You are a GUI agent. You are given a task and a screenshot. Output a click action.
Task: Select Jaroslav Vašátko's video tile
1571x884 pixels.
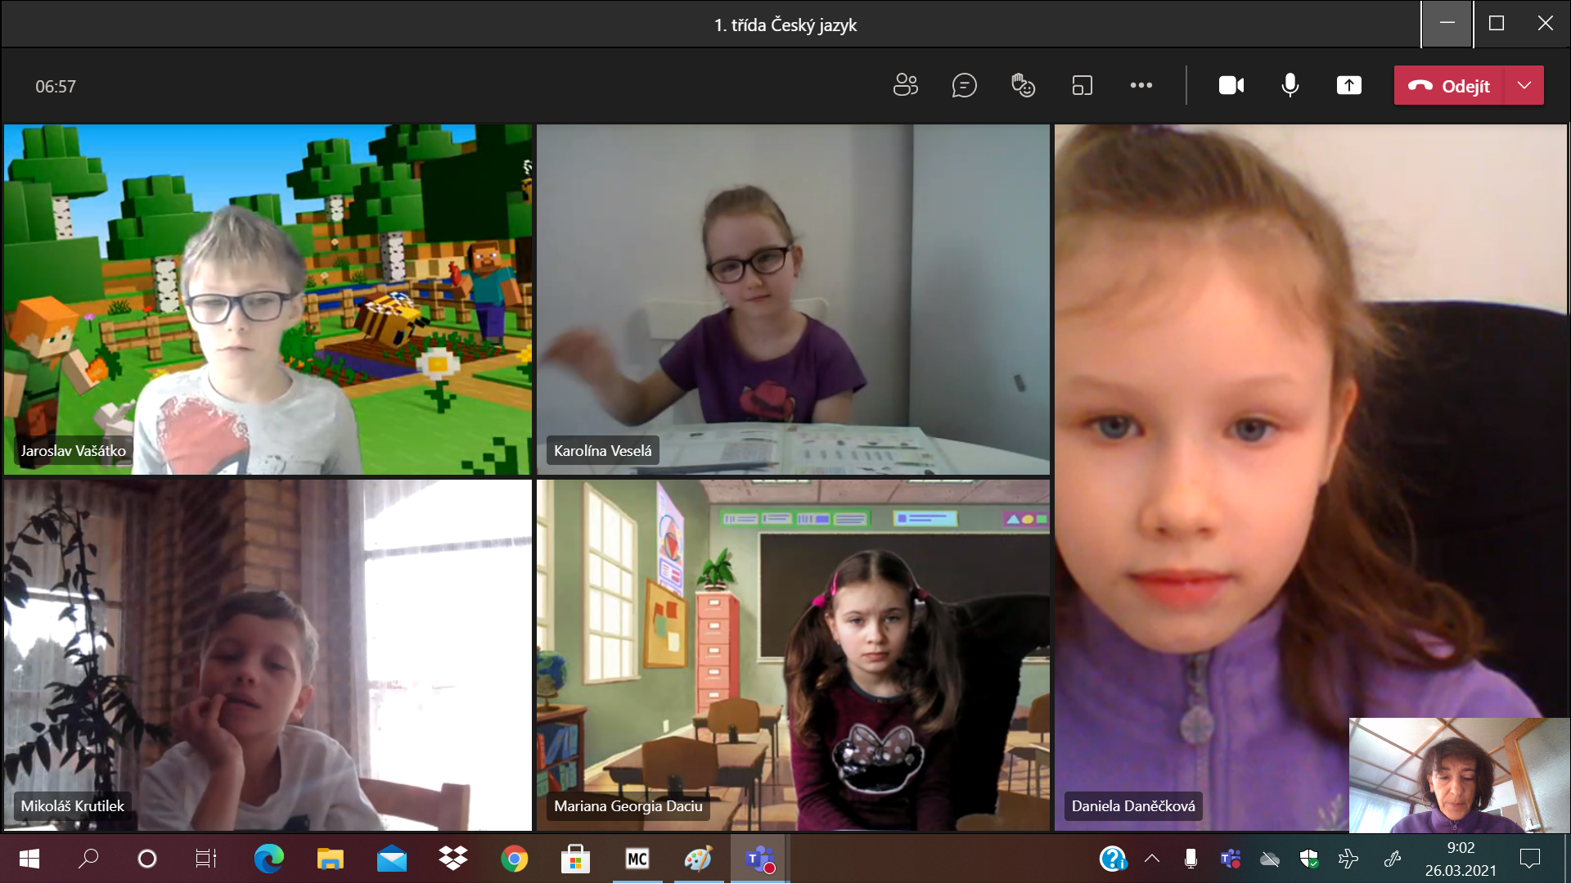pyautogui.click(x=268, y=299)
